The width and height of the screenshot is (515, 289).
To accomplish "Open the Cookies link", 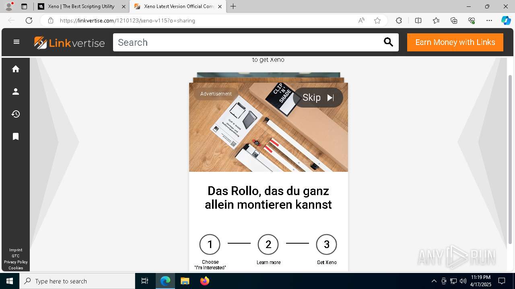I will click(16, 268).
